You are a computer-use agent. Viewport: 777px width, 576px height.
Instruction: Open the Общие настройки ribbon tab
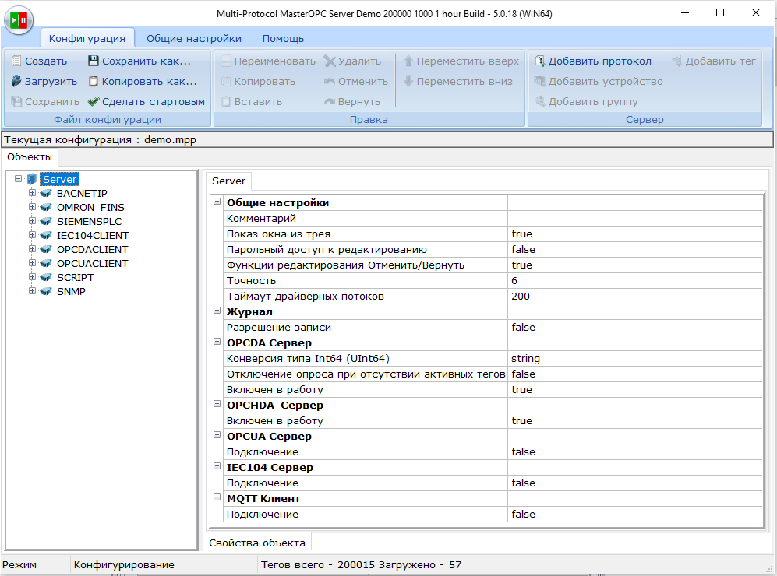tap(194, 38)
